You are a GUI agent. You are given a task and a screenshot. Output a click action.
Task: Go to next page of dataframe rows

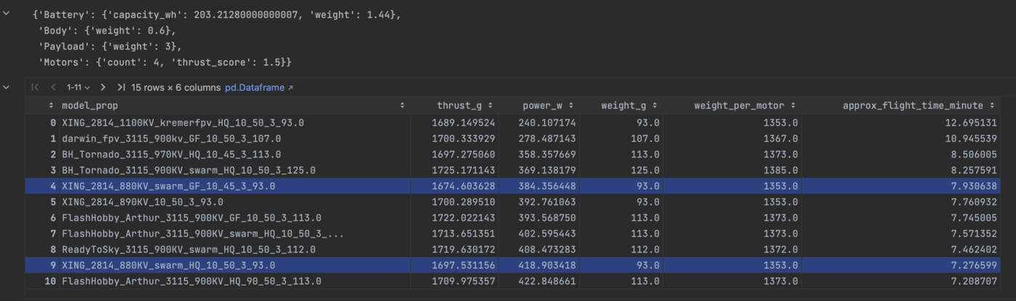click(103, 87)
